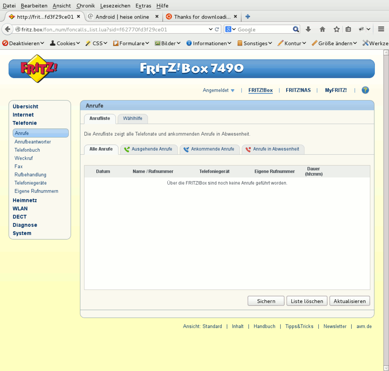This screenshot has width=389, height=371.
Task: Click the browser back arrow button
Action: point(8,29)
